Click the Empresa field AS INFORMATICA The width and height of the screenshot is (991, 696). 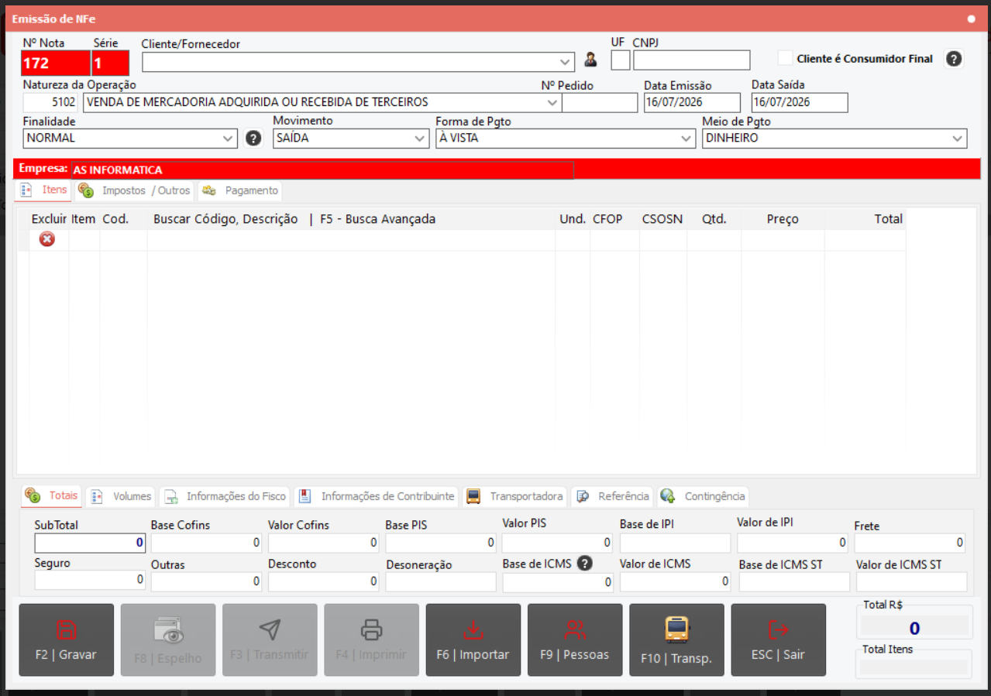coord(322,170)
